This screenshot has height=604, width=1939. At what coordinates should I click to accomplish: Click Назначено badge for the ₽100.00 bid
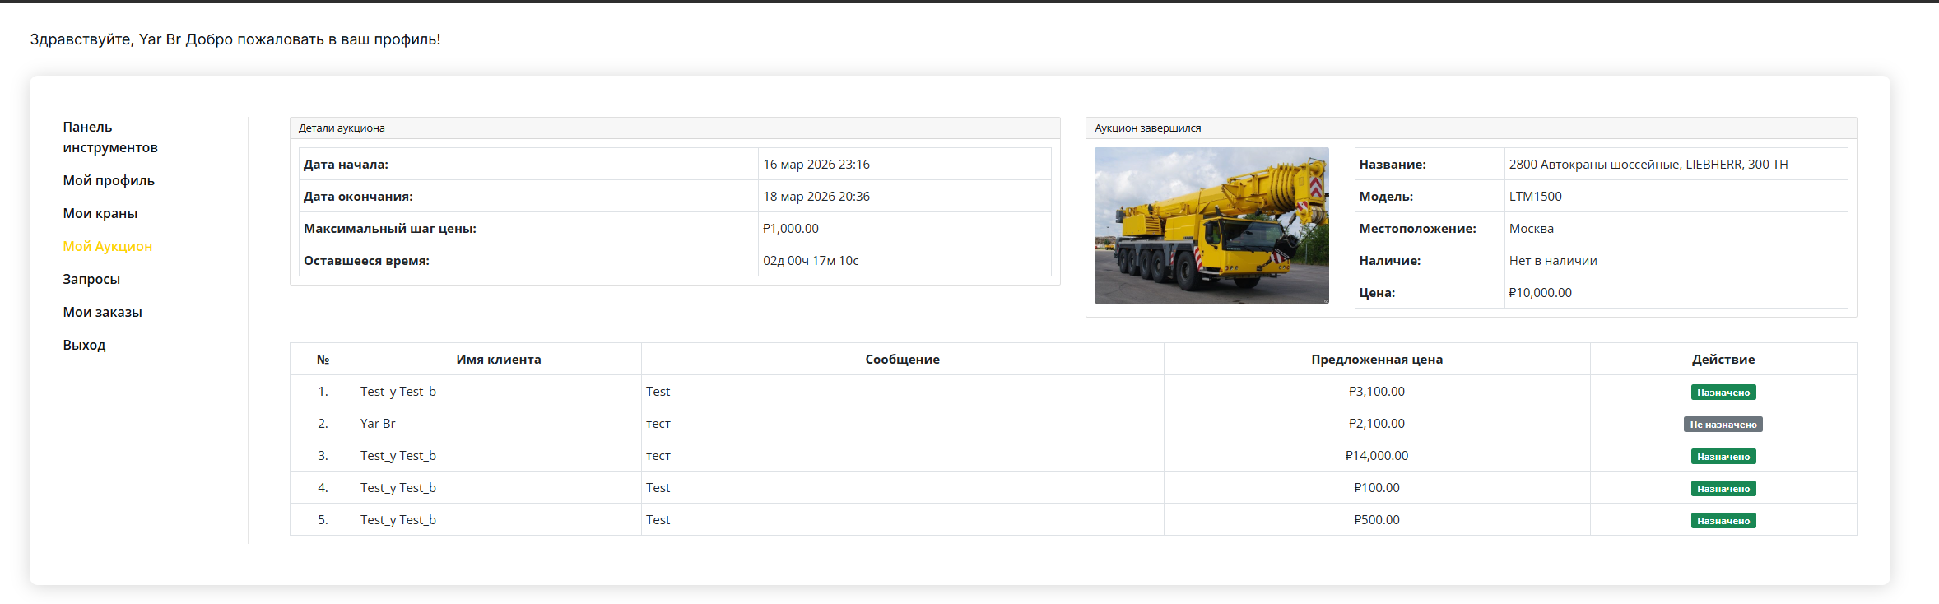pyautogui.click(x=1723, y=489)
